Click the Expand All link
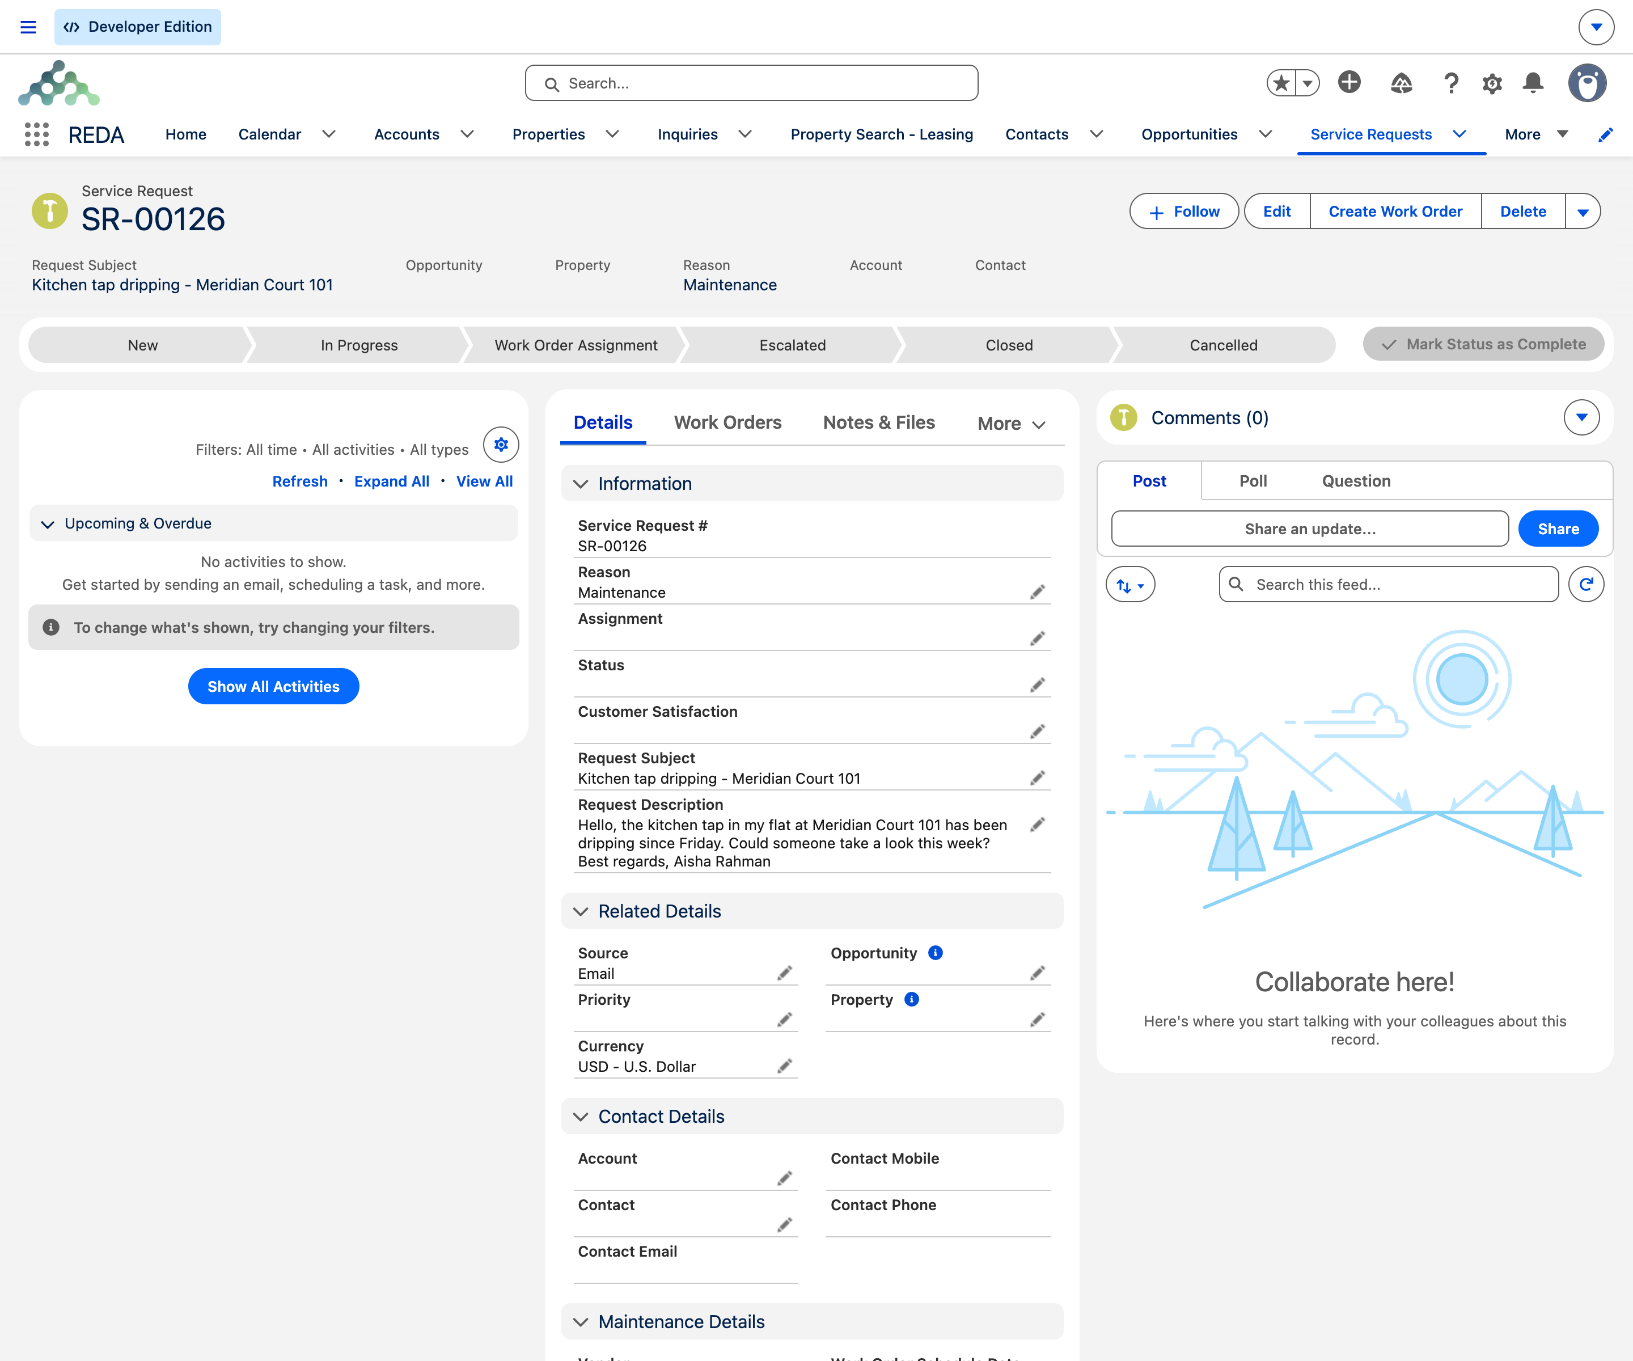Viewport: 1633px width, 1361px height. (x=391, y=481)
